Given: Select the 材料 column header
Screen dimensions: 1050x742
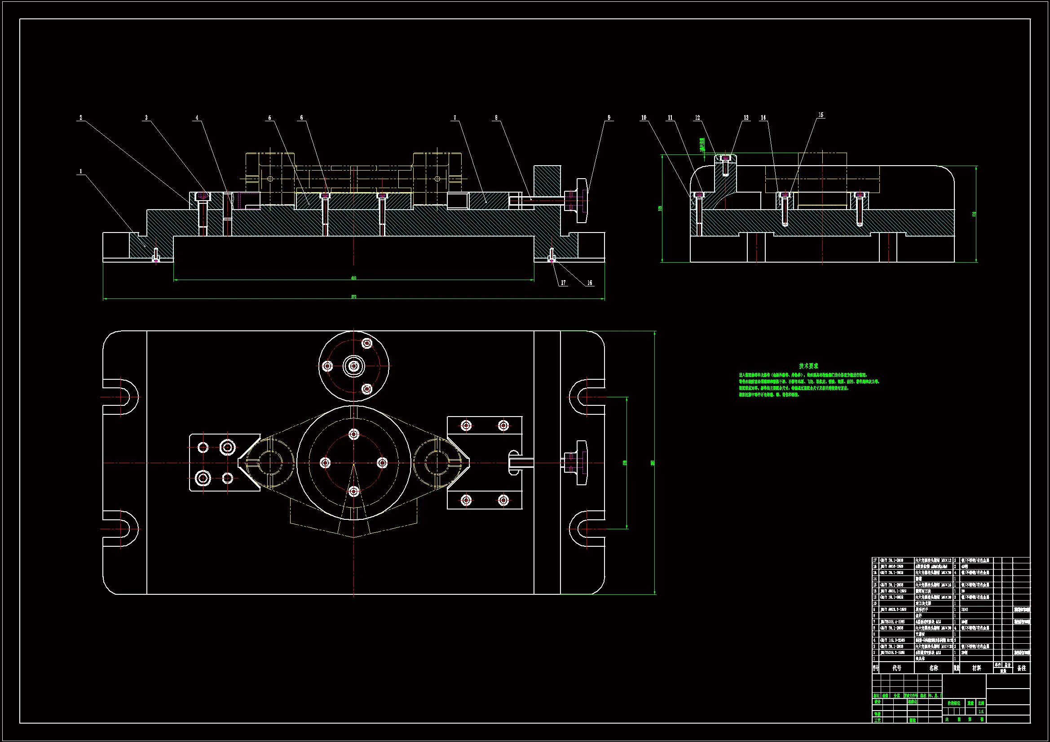Looking at the screenshot, I should 976,668.
